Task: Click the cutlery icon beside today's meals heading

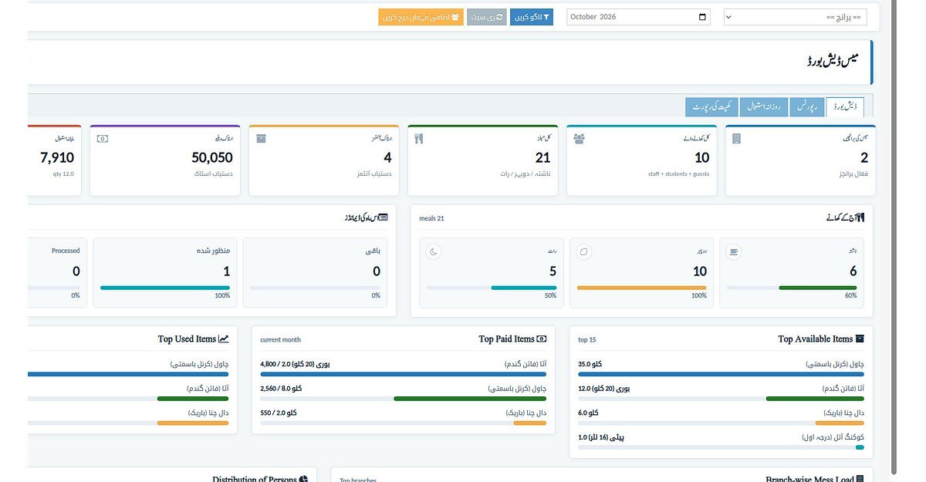Action: pos(860,218)
